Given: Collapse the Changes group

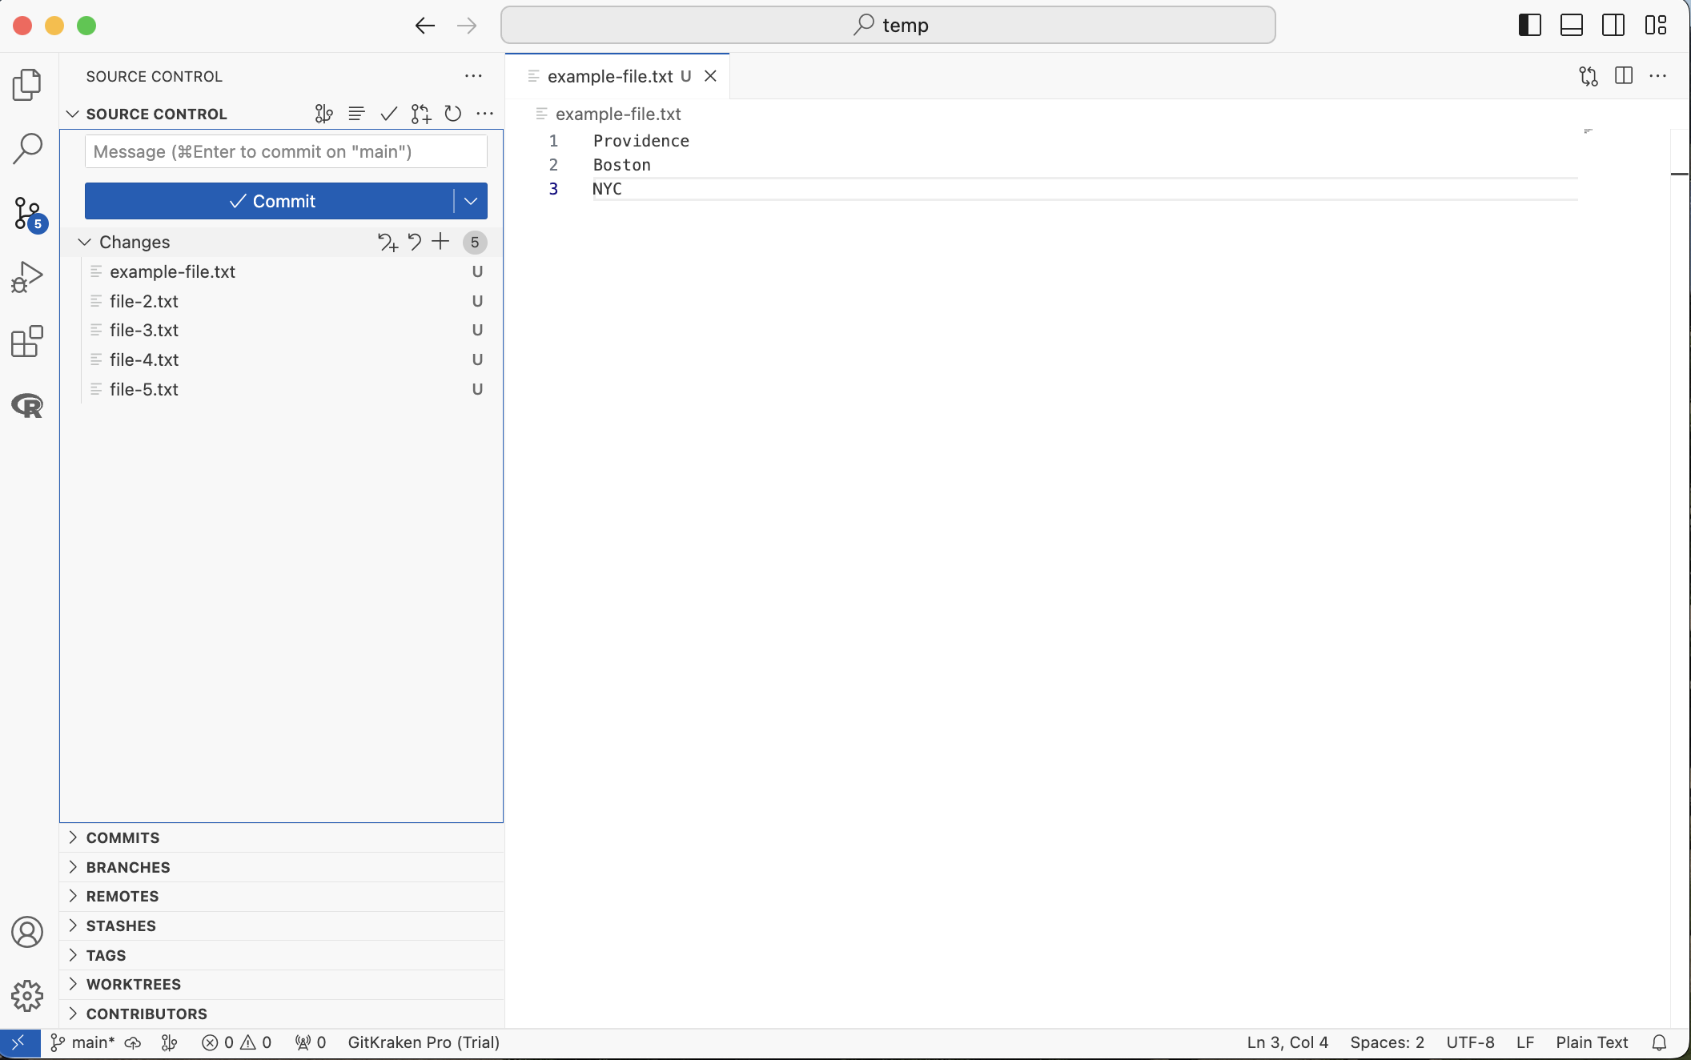Looking at the screenshot, I should click(85, 242).
